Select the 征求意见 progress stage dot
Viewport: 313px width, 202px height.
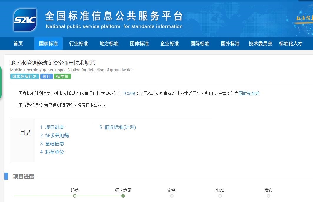[x=123, y=196]
